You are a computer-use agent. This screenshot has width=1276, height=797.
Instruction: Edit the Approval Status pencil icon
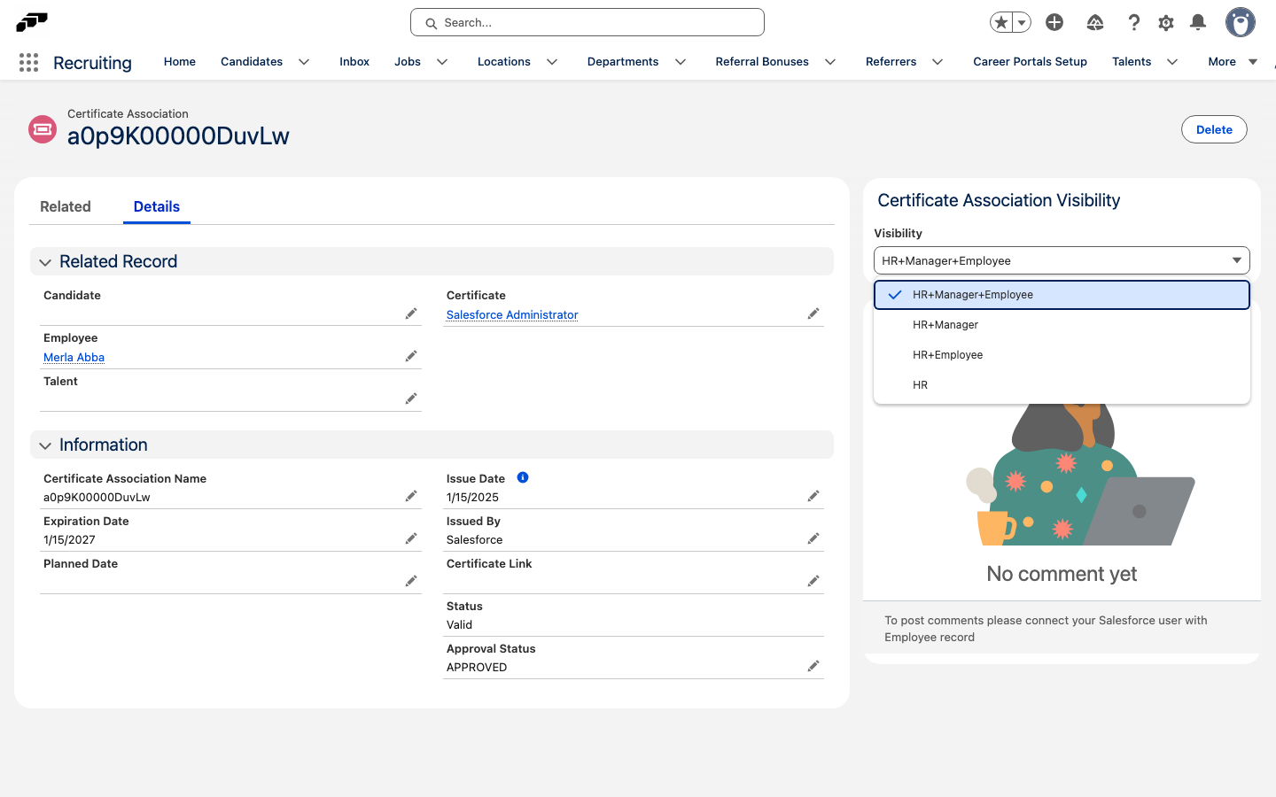[813, 666]
